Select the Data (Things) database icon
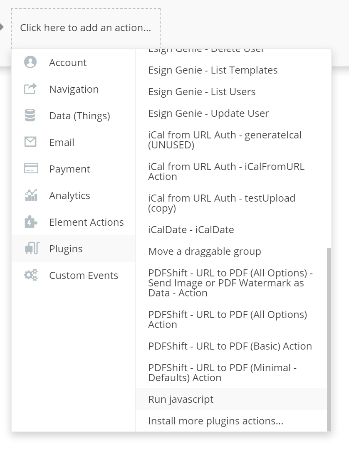The height and width of the screenshot is (451, 349). [x=30, y=116]
